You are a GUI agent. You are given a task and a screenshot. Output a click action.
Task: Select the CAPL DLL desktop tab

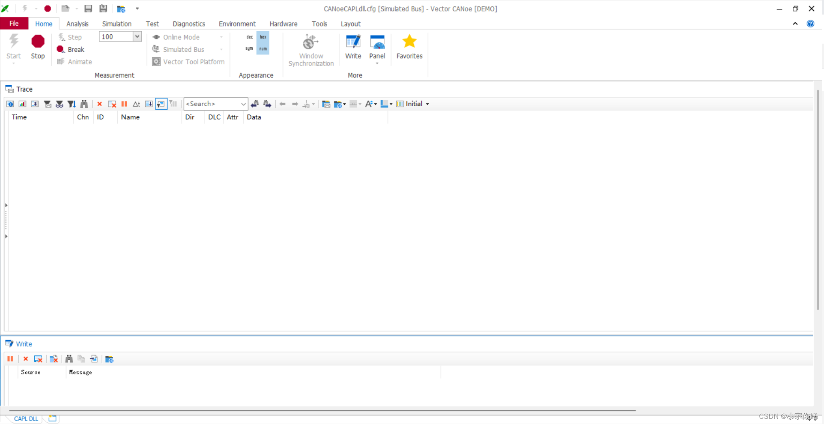26,418
